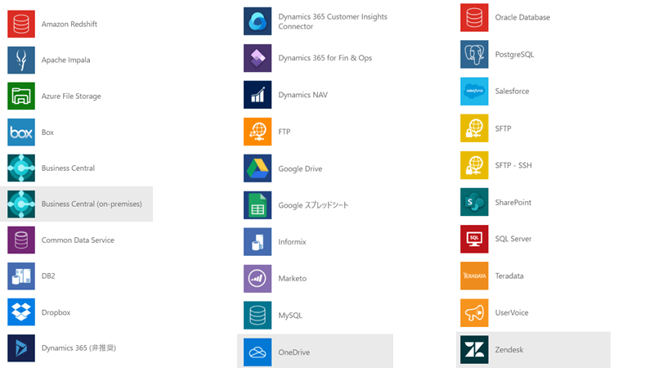Select the 'Box' label text
The width and height of the screenshot is (654, 368).
tap(47, 132)
